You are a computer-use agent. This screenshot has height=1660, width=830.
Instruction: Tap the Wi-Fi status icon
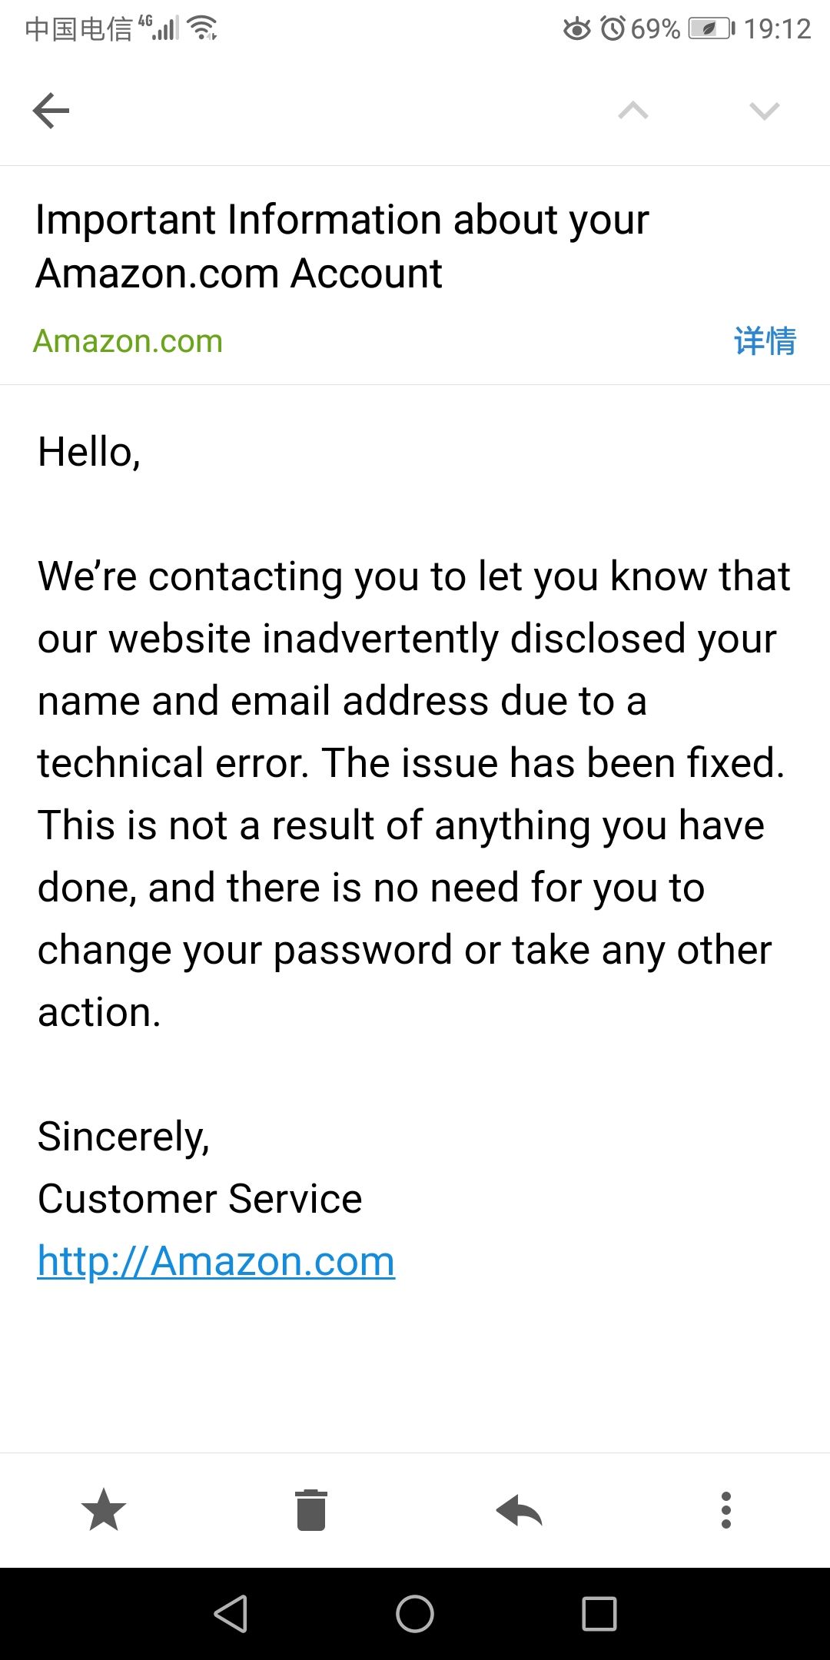click(203, 28)
